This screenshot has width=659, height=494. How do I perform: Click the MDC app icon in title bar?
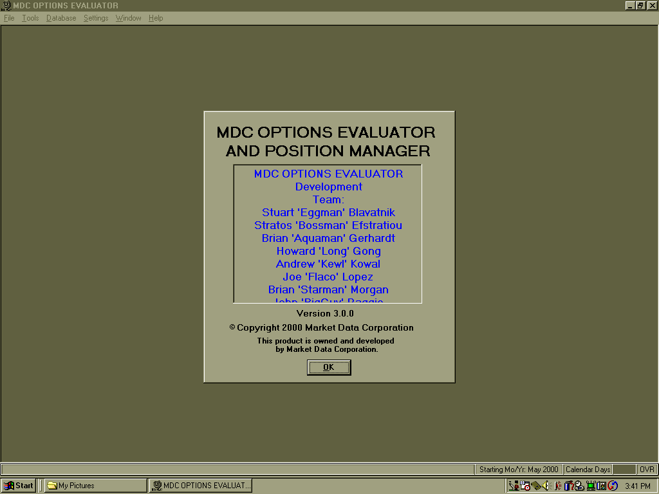[6, 6]
